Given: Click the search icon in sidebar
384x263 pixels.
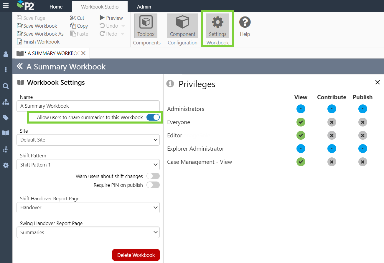Looking at the screenshot, I should coord(6,86).
